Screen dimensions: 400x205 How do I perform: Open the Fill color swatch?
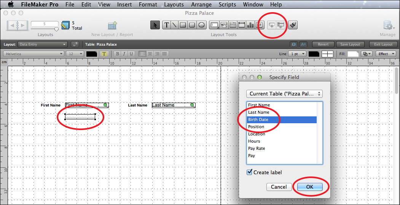pos(353,54)
